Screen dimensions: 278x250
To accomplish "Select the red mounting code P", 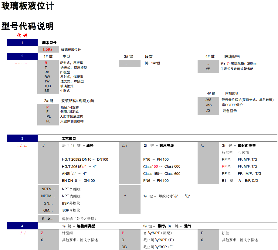I will [47, 107].
